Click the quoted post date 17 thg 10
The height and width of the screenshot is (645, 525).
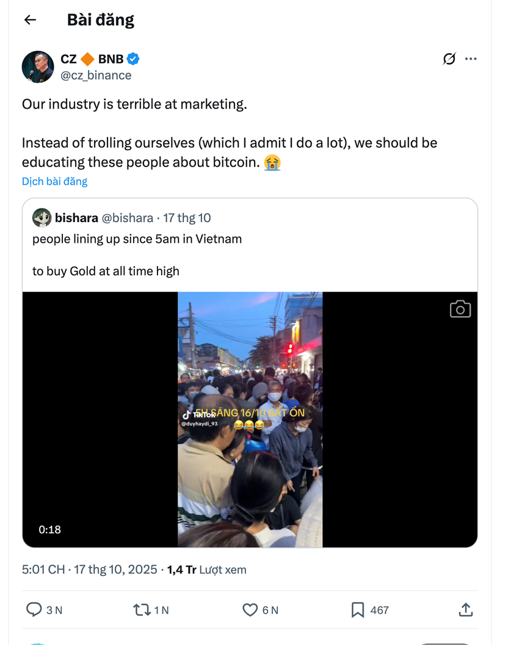[x=187, y=218]
